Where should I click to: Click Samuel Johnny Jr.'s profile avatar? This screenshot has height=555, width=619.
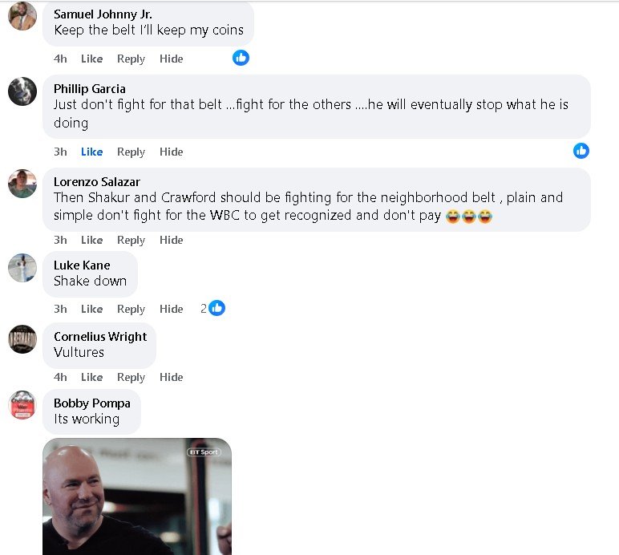22,15
